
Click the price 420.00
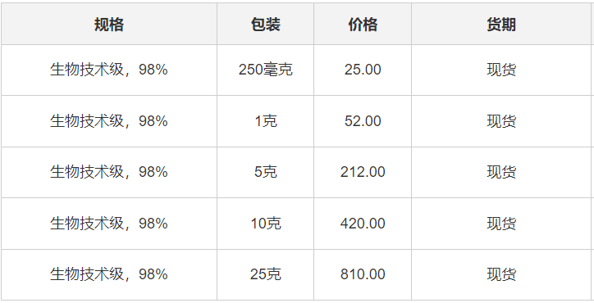click(363, 224)
